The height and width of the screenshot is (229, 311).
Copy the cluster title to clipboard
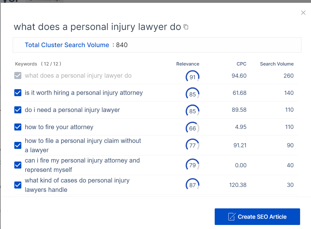[x=186, y=27]
